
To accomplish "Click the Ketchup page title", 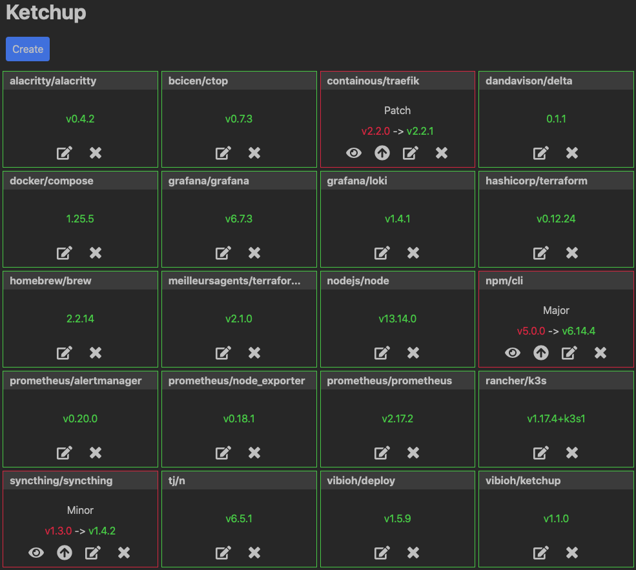I will pos(46,12).
